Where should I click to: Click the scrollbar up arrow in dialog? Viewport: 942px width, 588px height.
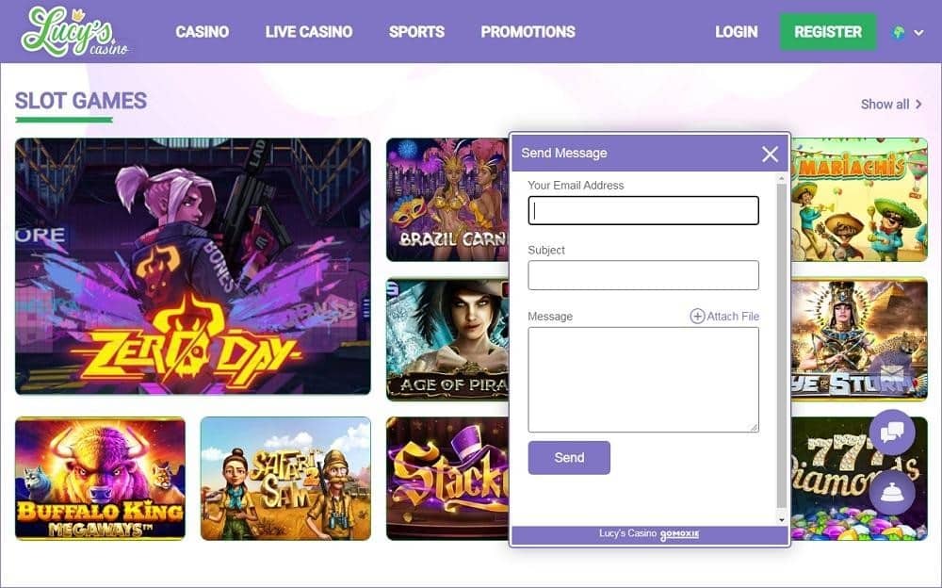point(782,178)
